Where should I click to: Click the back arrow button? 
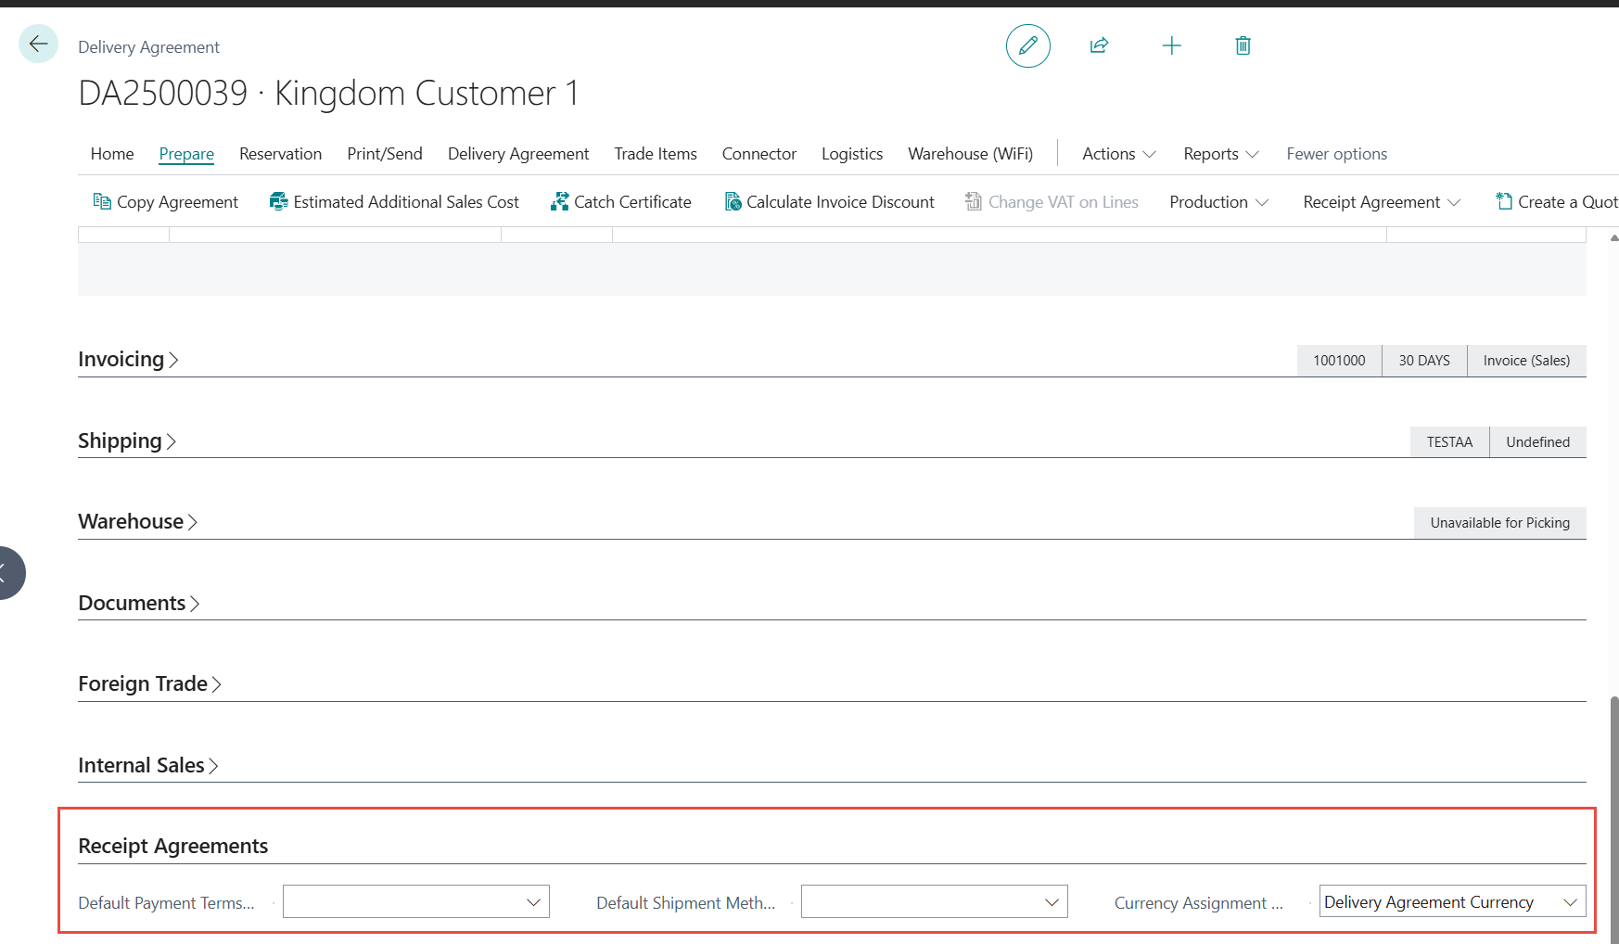[x=38, y=44]
